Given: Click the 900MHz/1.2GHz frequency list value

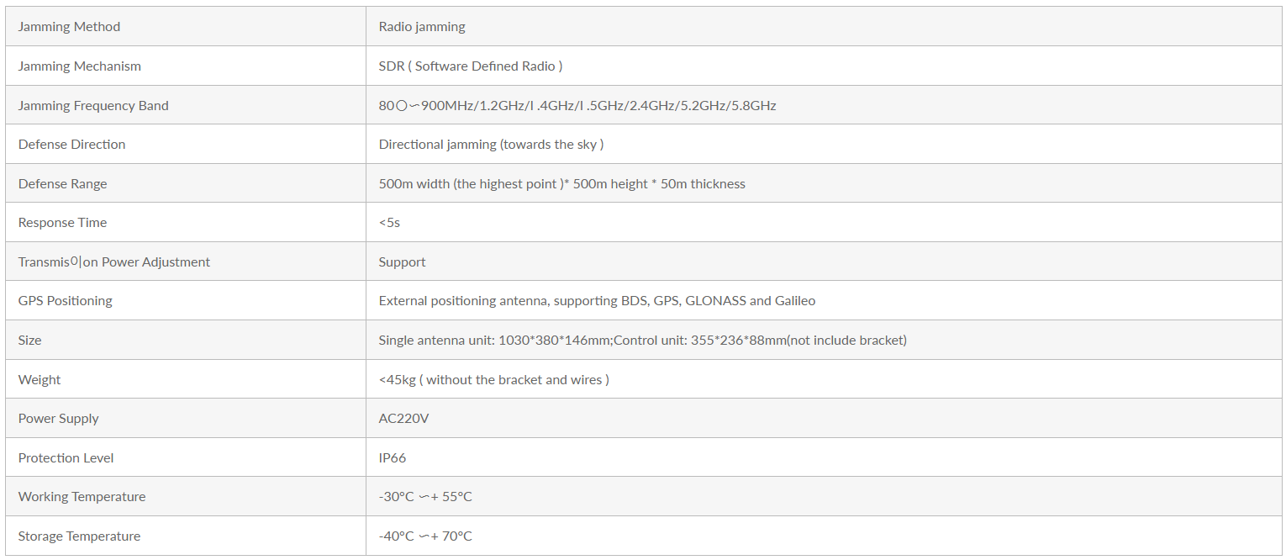Looking at the screenshot, I should pyautogui.click(x=577, y=105).
